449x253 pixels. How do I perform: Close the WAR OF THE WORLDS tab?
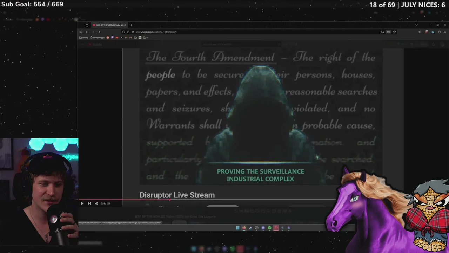[125, 25]
